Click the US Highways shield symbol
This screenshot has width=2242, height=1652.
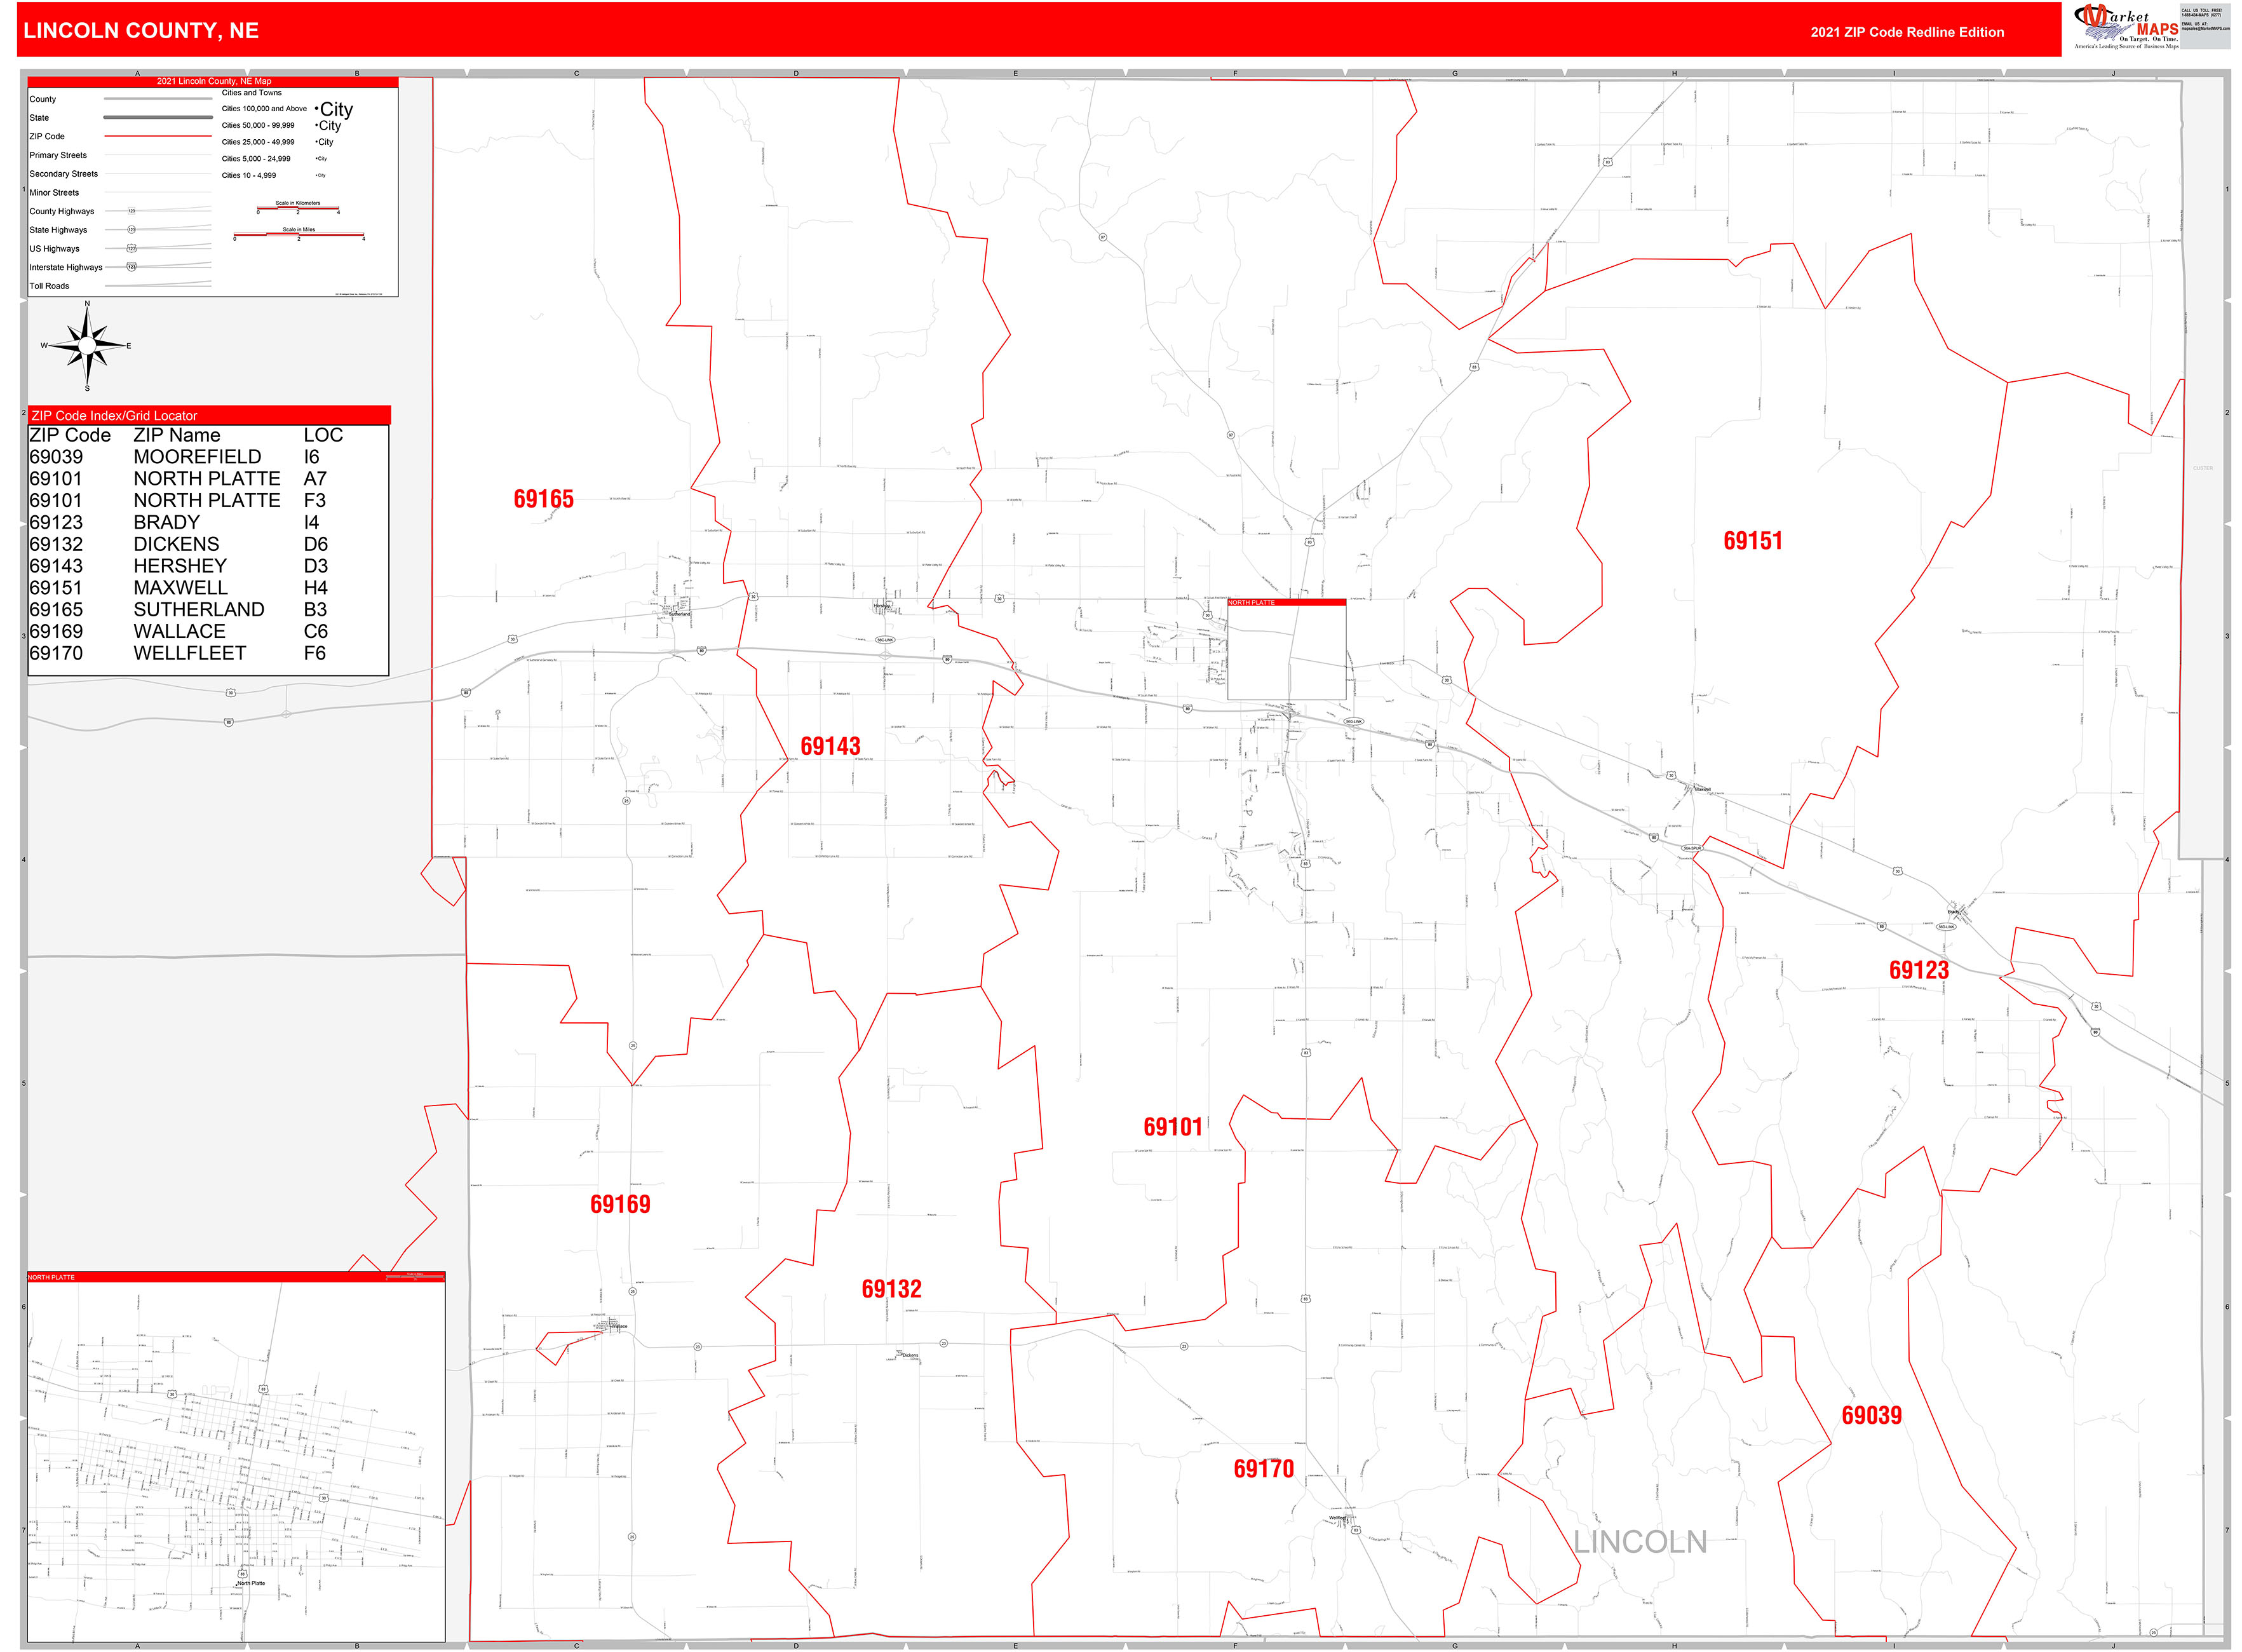click(131, 249)
